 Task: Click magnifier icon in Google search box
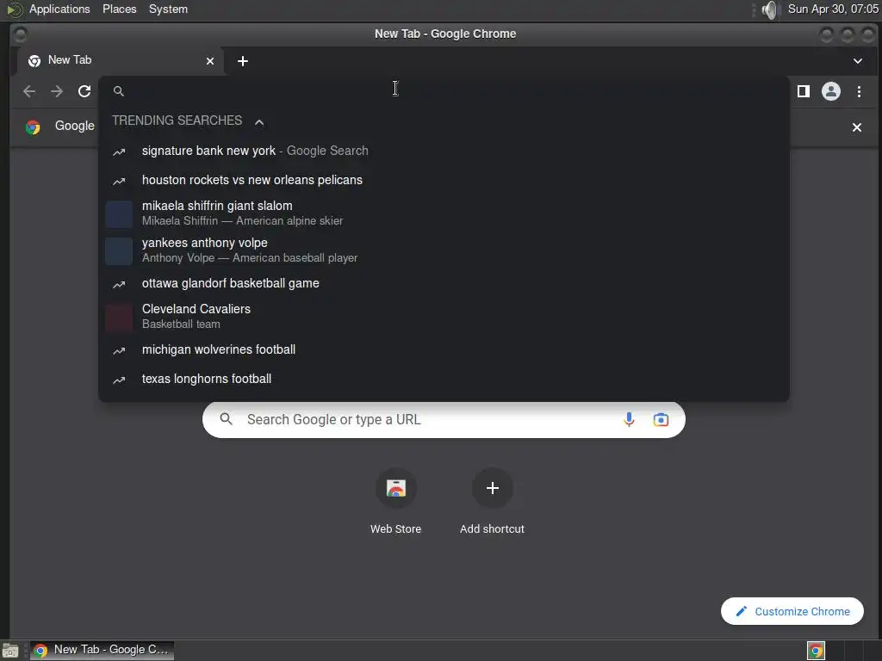click(x=227, y=419)
